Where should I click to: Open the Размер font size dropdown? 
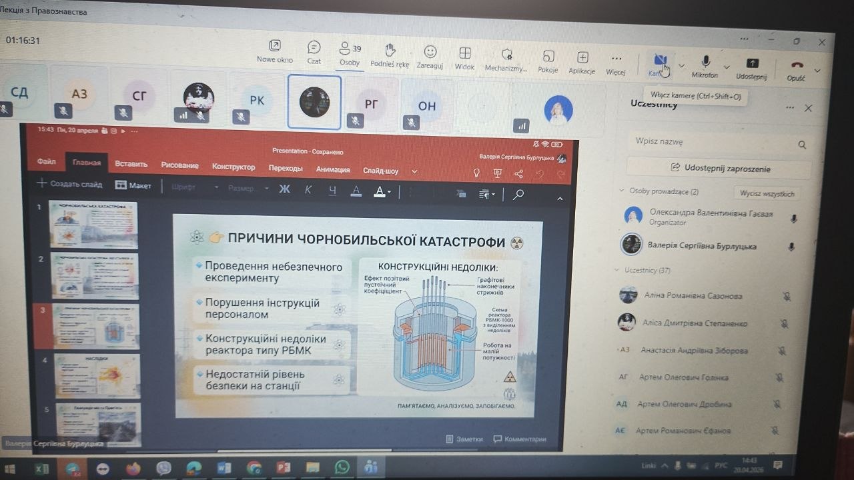point(249,189)
